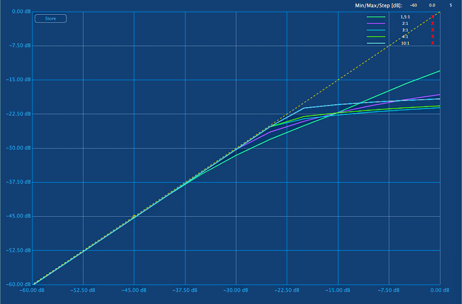Click the yellow marker on the dashed reference line

point(134,216)
